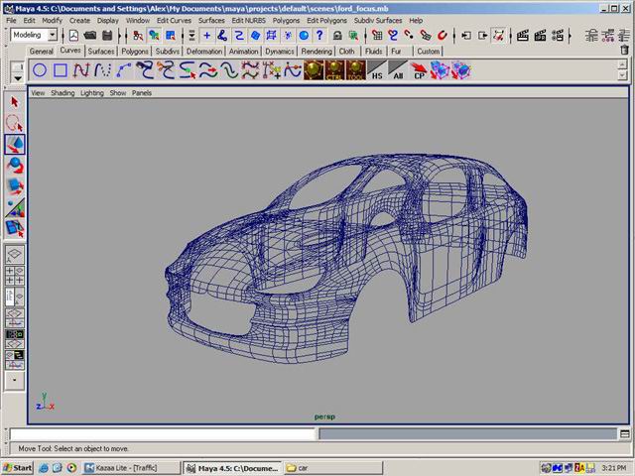Screen dimensions: 635x476
Task: Click the Windows Start button
Action: point(18,467)
